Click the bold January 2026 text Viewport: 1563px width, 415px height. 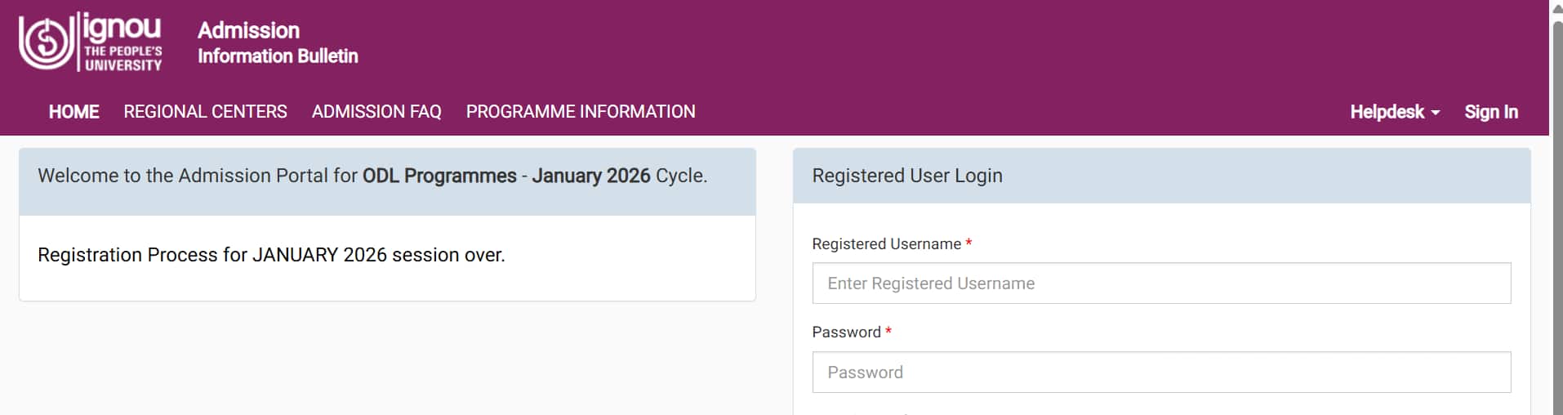coord(590,176)
